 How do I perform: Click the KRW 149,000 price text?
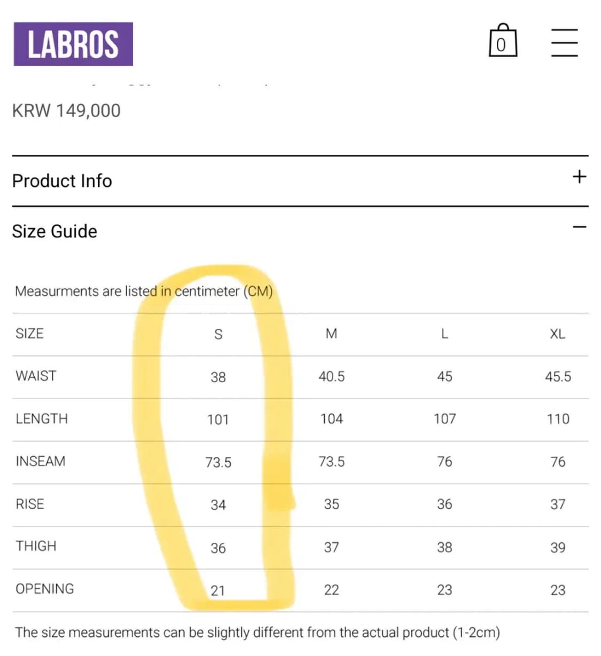66,110
